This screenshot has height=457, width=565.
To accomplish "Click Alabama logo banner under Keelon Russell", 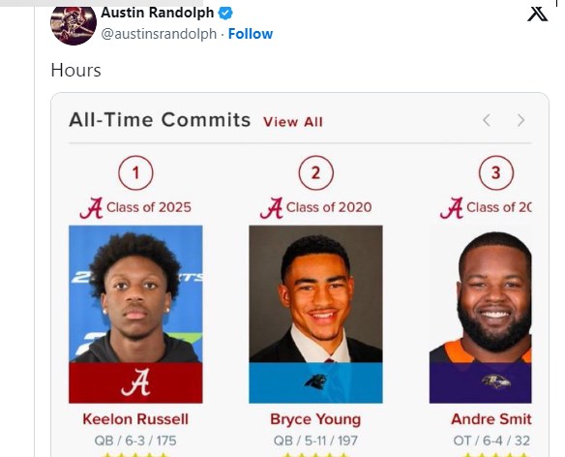I will pyautogui.click(x=135, y=382).
